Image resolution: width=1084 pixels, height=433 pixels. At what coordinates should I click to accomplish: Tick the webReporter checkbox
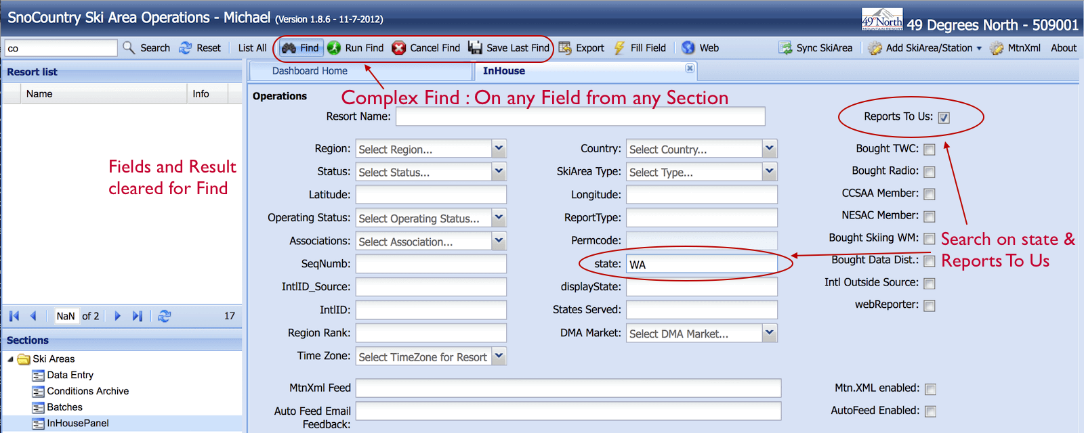(930, 306)
